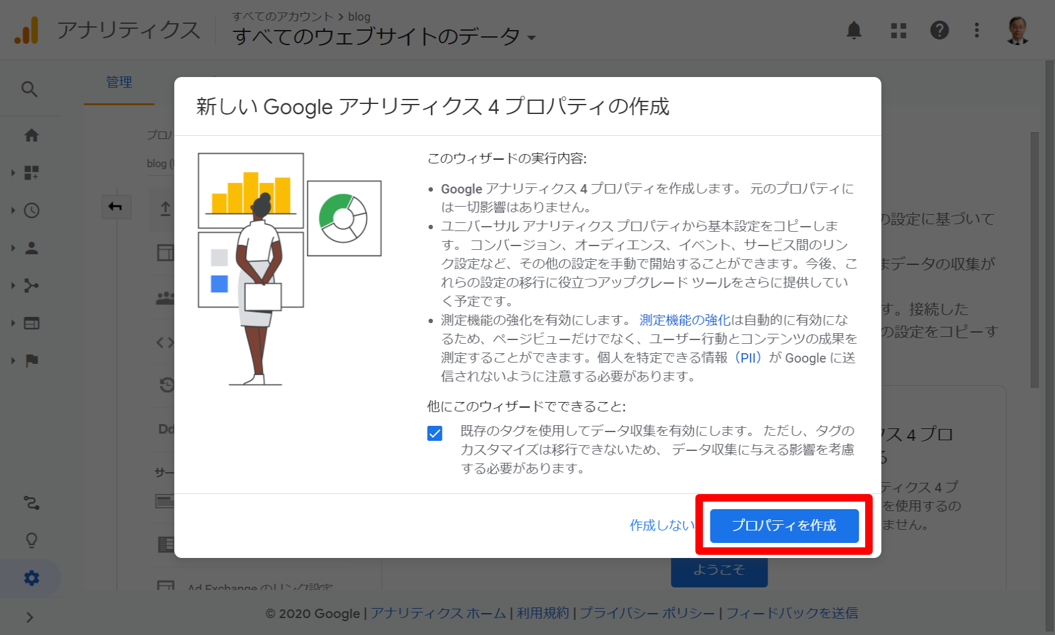This screenshot has height=635, width=1055.
Task: Open the Behavior window icon
Action: [x=31, y=323]
